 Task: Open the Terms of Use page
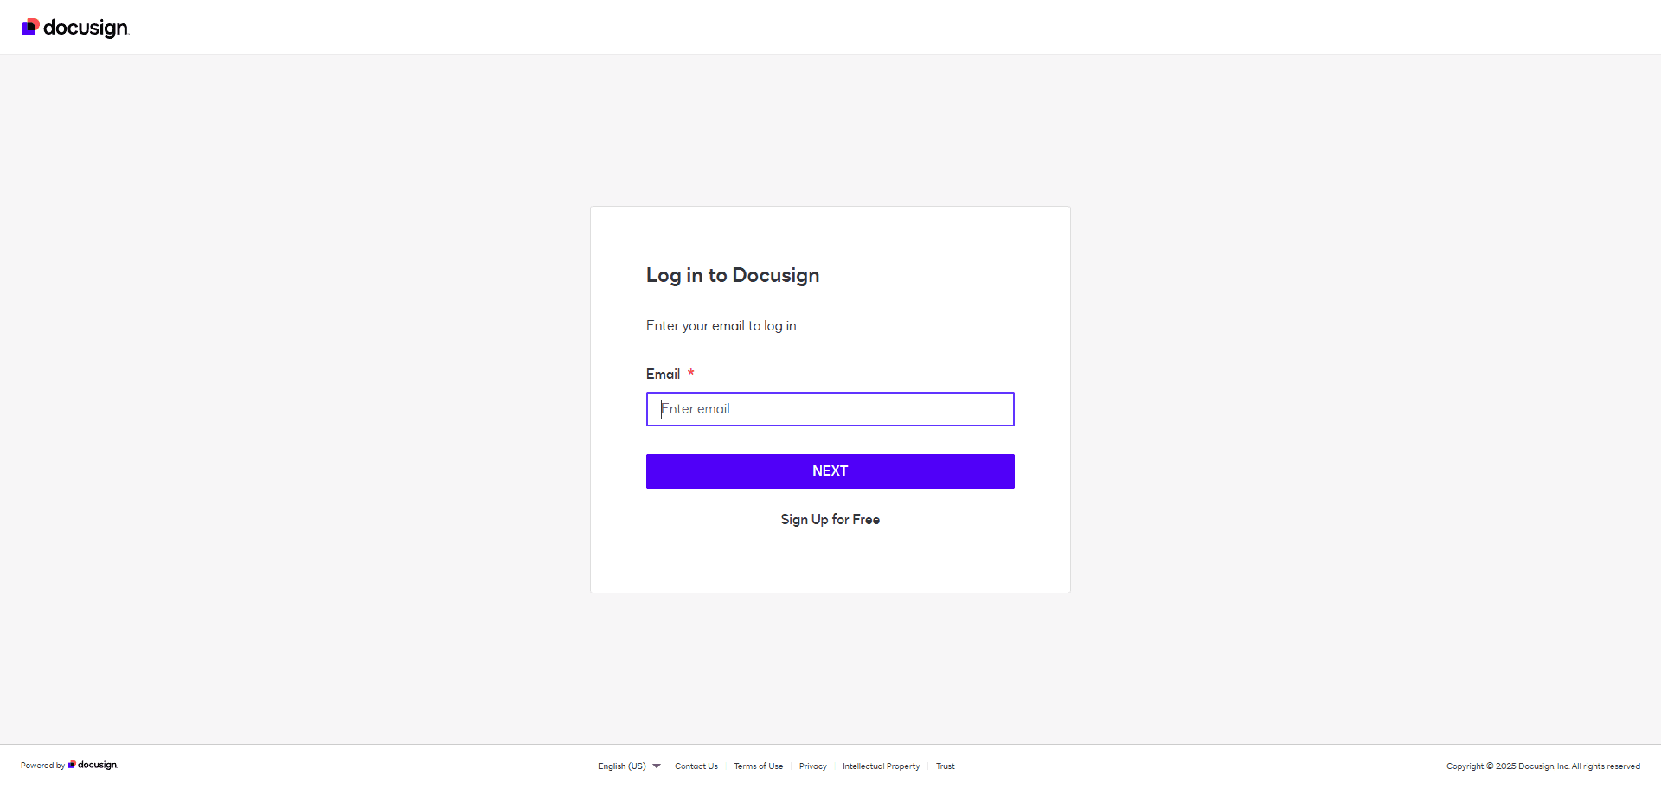tap(758, 766)
